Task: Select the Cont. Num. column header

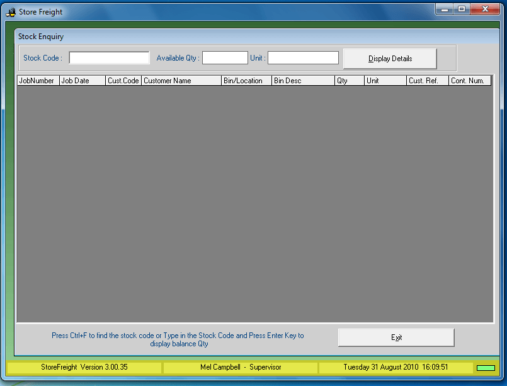Action: tap(470, 81)
